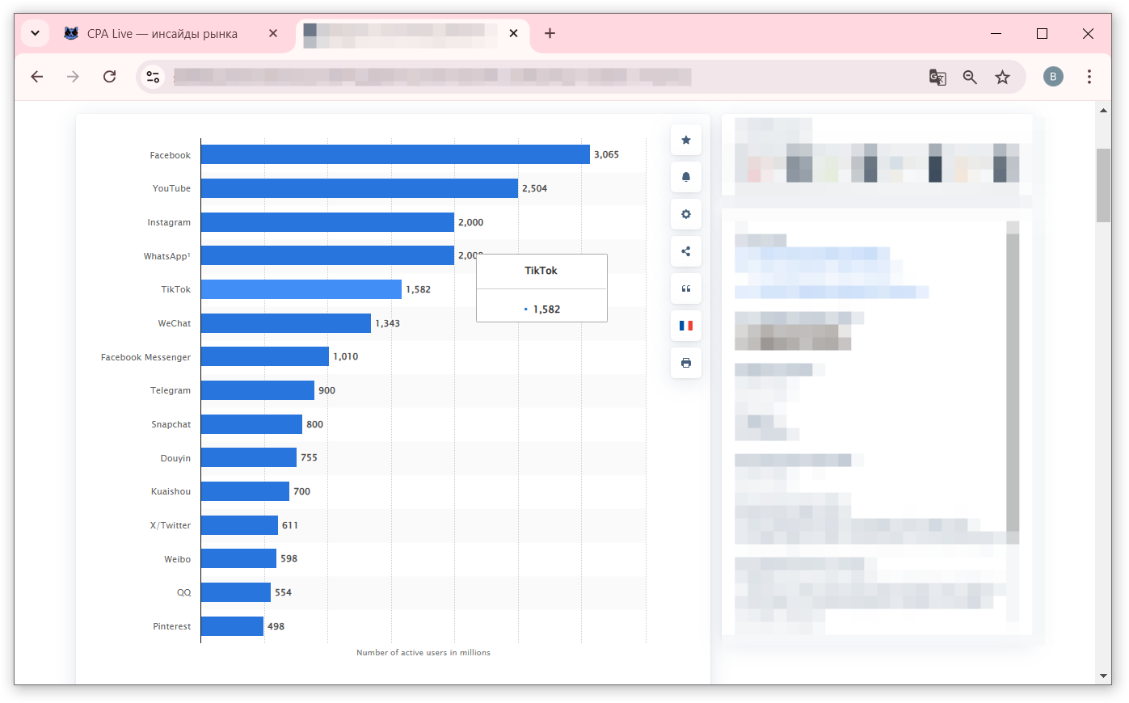Viewport: 1129px width, 703px height.
Task: Click the bell notification icon beside chart
Action: pyautogui.click(x=686, y=177)
